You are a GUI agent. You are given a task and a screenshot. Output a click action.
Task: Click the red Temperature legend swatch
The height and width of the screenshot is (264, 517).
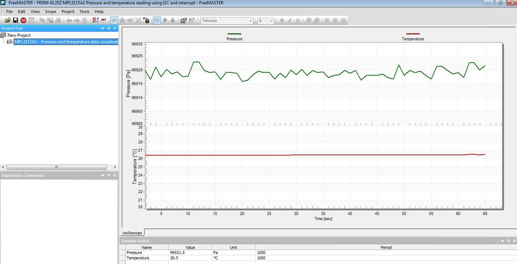(413, 34)
